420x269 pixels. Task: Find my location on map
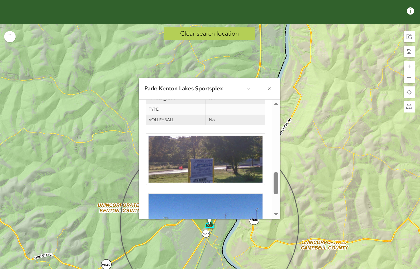(x=409, y=92)
